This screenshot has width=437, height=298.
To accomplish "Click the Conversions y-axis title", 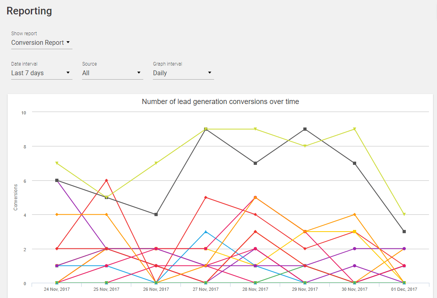I will coord(16,197).
